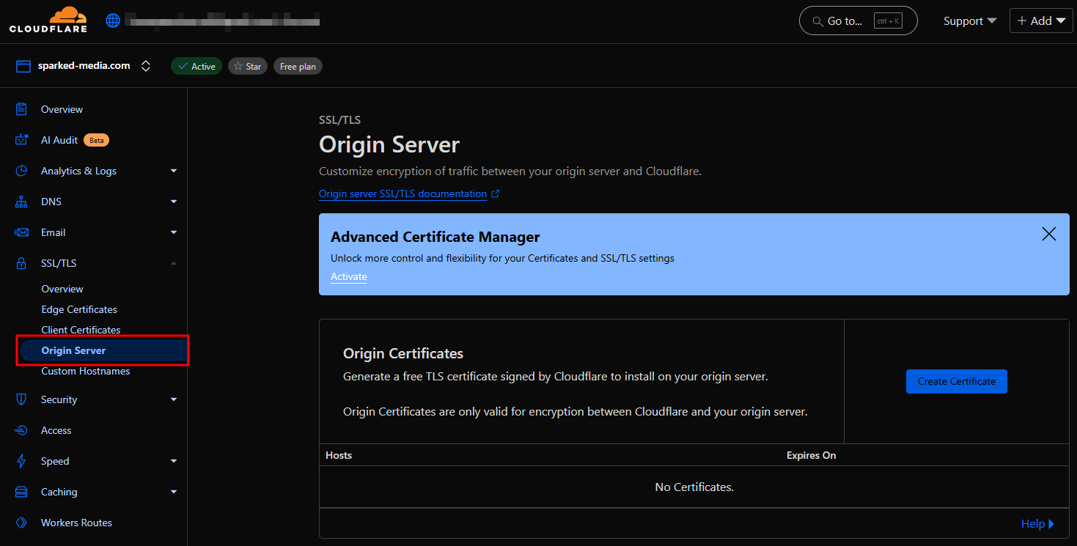Expand the DNS menu arrow

click(x=174, y=202)
